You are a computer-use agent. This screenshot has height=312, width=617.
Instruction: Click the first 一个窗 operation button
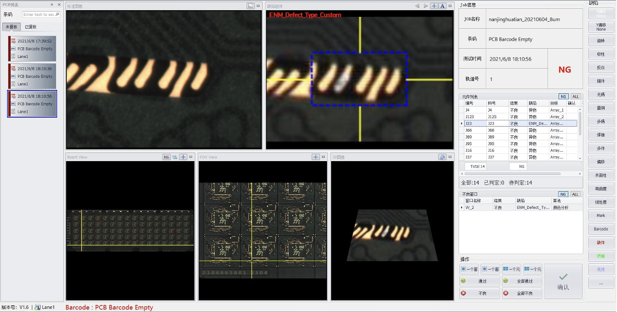tap(469, 269)
